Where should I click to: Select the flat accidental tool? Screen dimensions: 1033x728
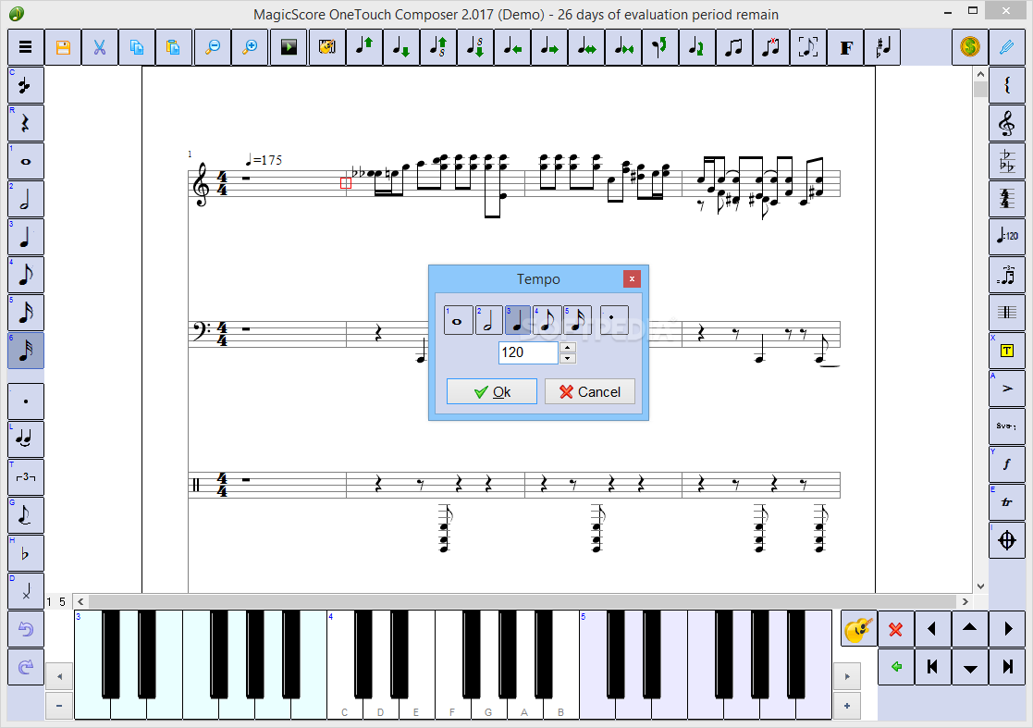(x=26, y=553)
